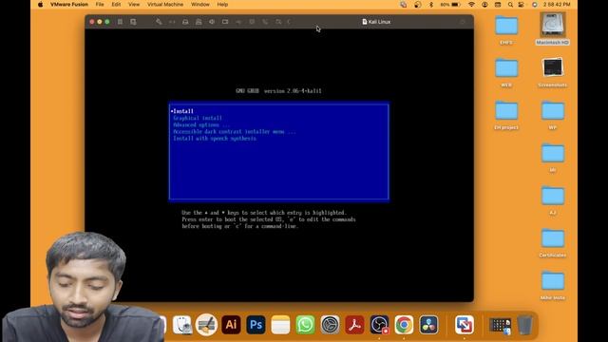Open the Window menu
The width and height of the screenshot is (608, 342).
click(x=200, y=5)
